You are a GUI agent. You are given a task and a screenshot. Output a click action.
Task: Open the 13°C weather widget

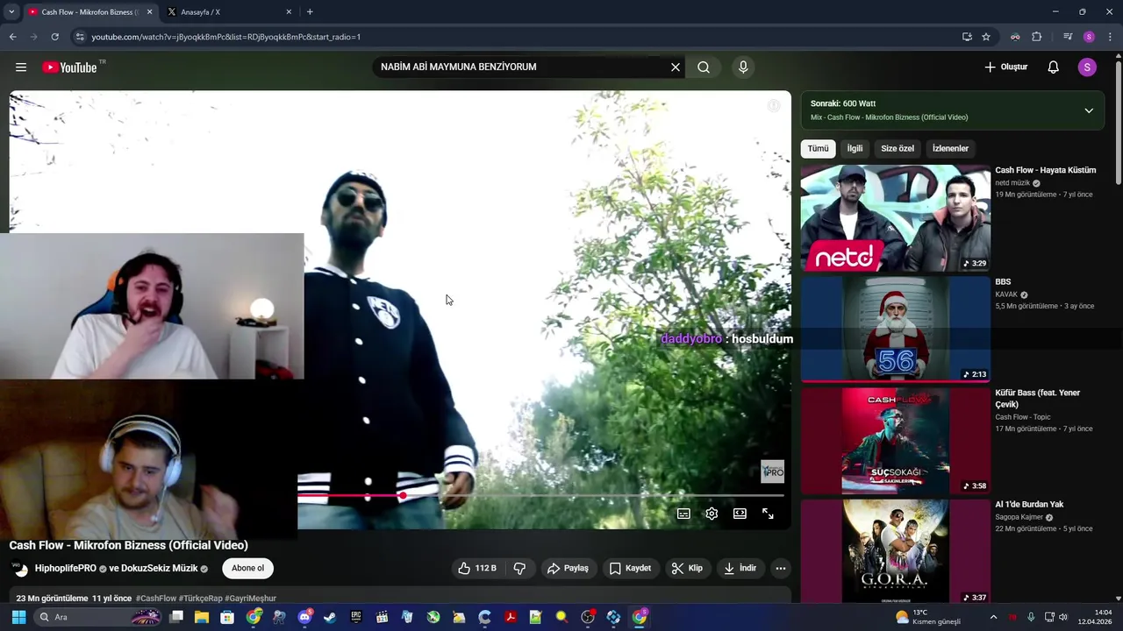click(x=928, y=618)
